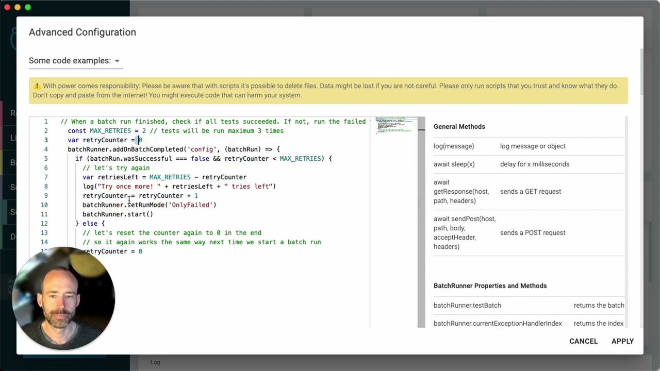660x371 pixels.
Task: Click the 'retryCounter = retryCounter + 1' line
Action: pos(140,196)
